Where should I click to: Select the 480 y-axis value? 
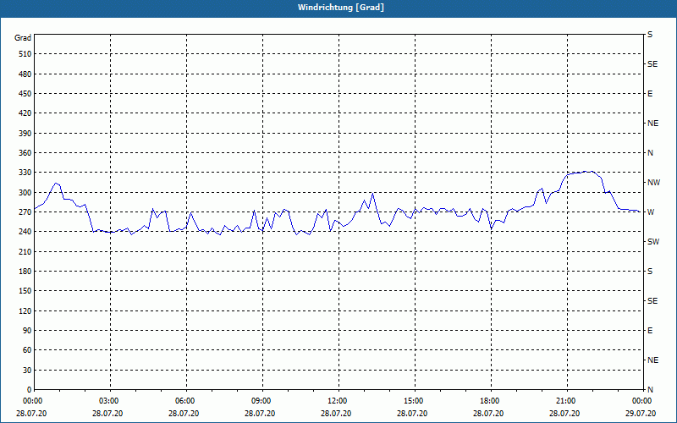click(x=25, y=74)
